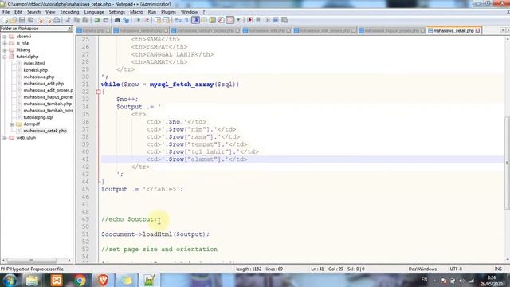Expand the si_nilai folder node
The height and width of the screenshot is (287, 510).
[x=5, y=43]
